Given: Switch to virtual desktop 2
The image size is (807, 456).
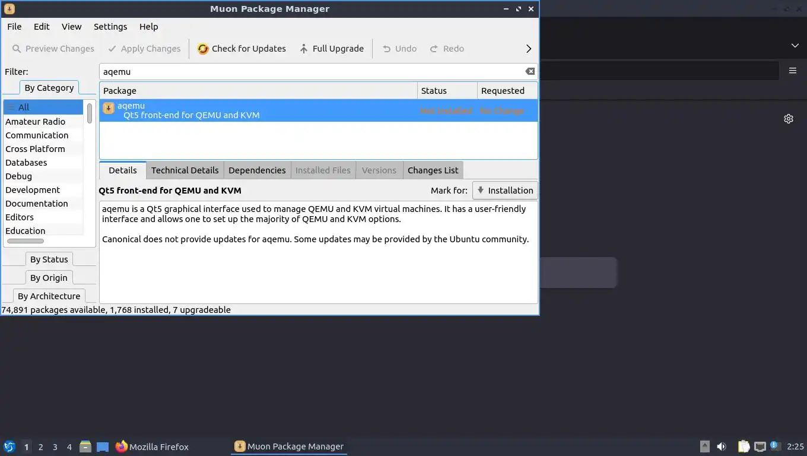Looking at the screenshot, I should tap(40, 447).
